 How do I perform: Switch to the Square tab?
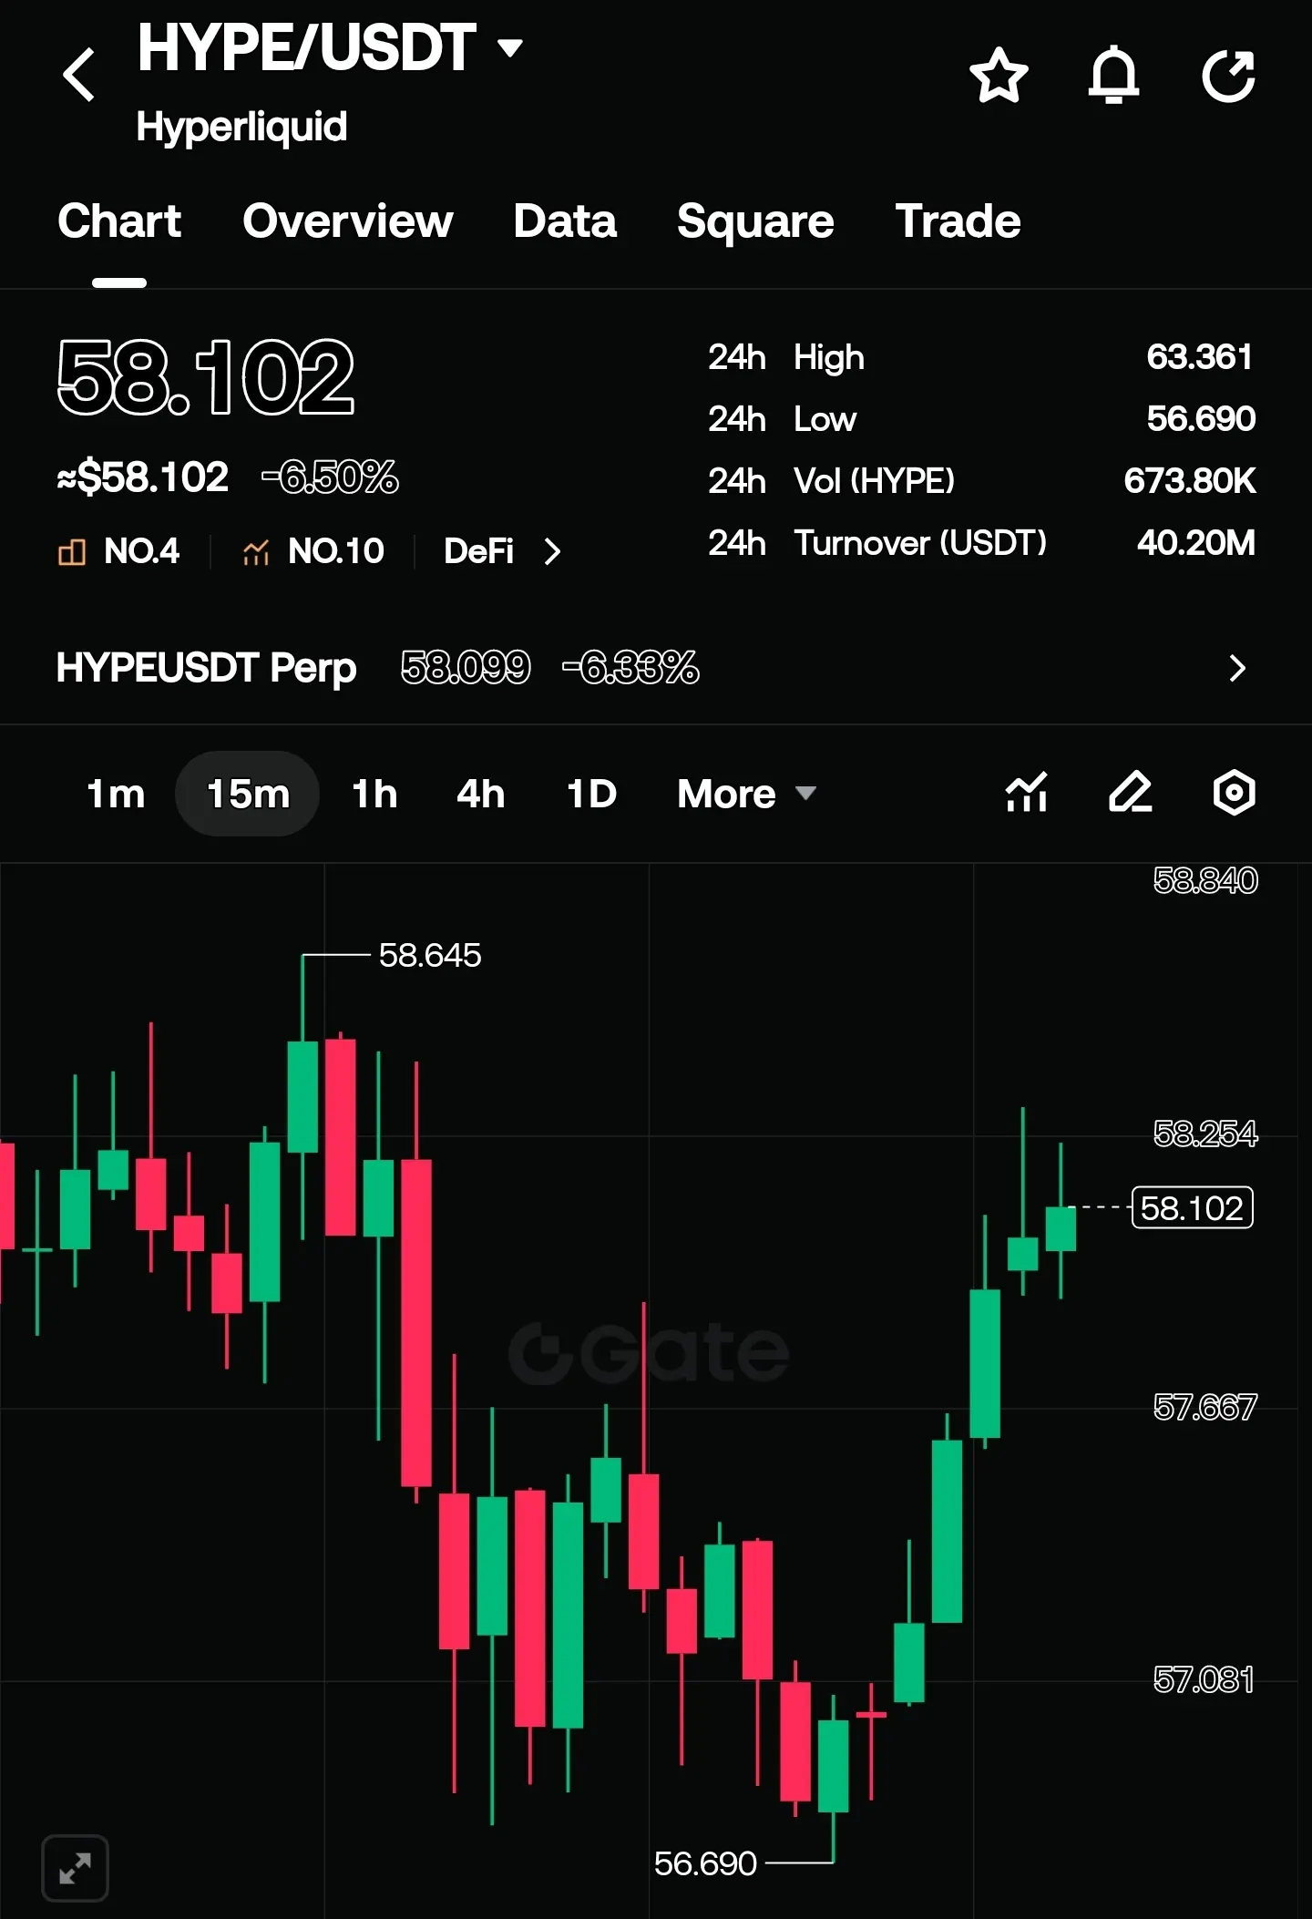(755, 221)
